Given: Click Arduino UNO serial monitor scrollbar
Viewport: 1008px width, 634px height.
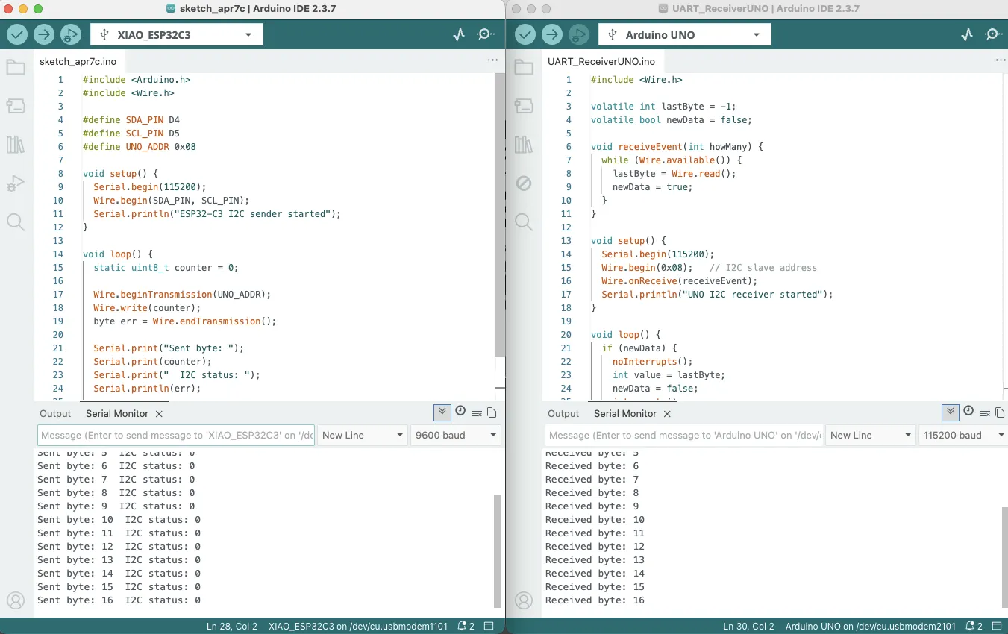Looking at the screenshot, I should (x=1004, y=556).
